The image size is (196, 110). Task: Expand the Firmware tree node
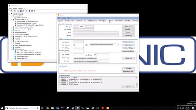11,38
